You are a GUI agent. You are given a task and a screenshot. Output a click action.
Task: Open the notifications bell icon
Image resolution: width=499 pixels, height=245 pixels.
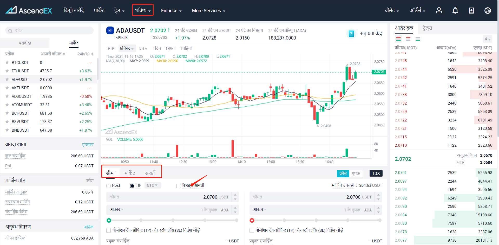click(x=455, y=10)
